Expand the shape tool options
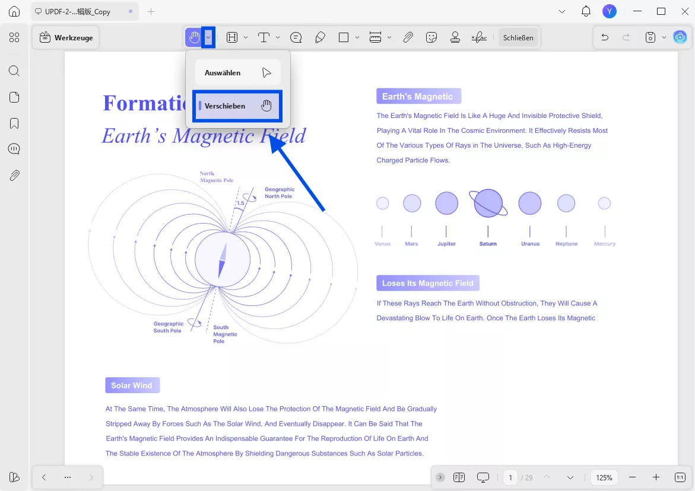This screenshot has width=695, height=491. click(357, 37)
